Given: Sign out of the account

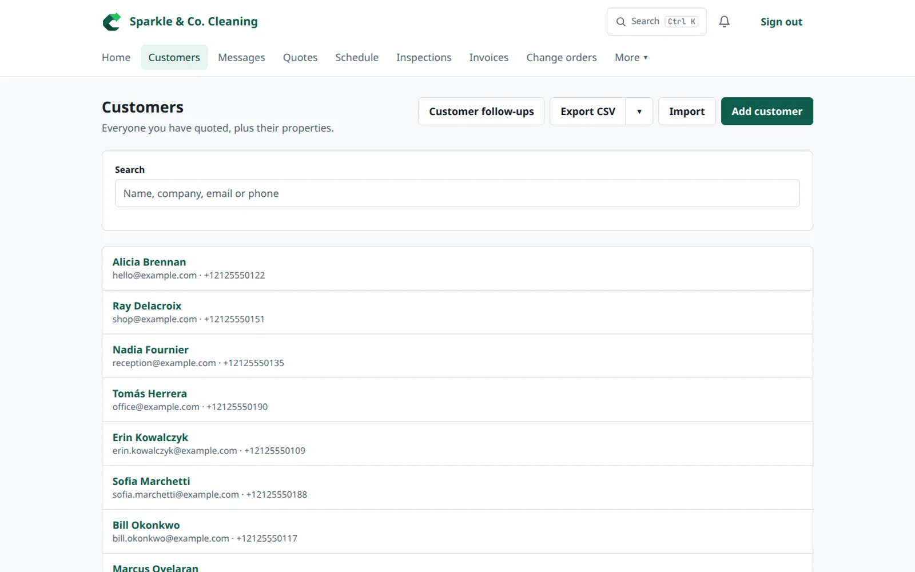Looking at the screenshot, I should coord(781,22).
